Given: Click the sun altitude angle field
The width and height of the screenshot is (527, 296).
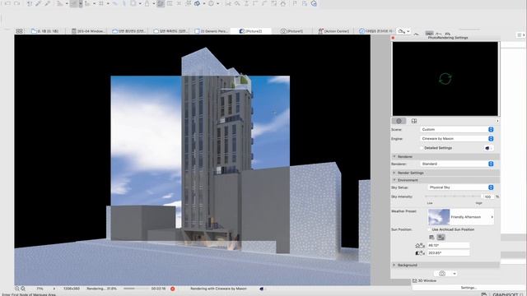Looking at the screenshot, I should pos(448,245).
